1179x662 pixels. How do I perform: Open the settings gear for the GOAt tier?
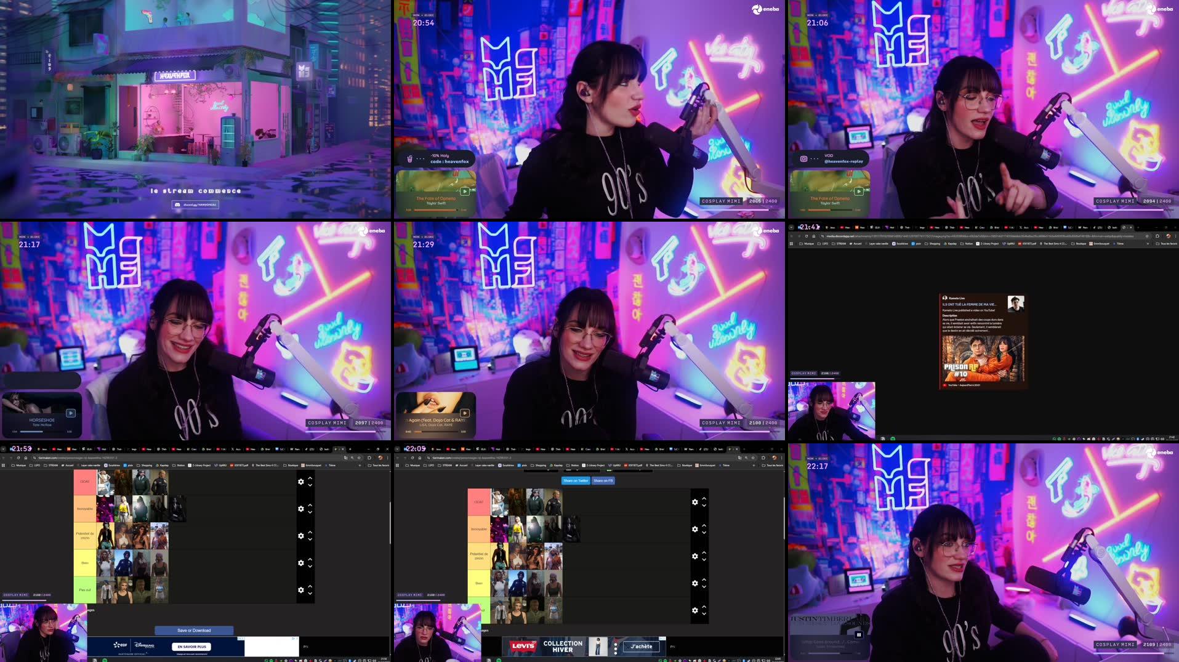coord(301,482)
